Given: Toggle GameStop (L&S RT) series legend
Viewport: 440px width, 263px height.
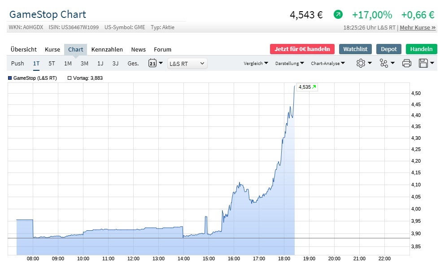Looking at the screenshot, I should click(11, 78).
